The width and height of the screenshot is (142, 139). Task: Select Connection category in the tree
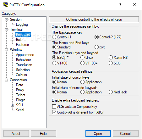pyautogui.click(x=18, y=80)
